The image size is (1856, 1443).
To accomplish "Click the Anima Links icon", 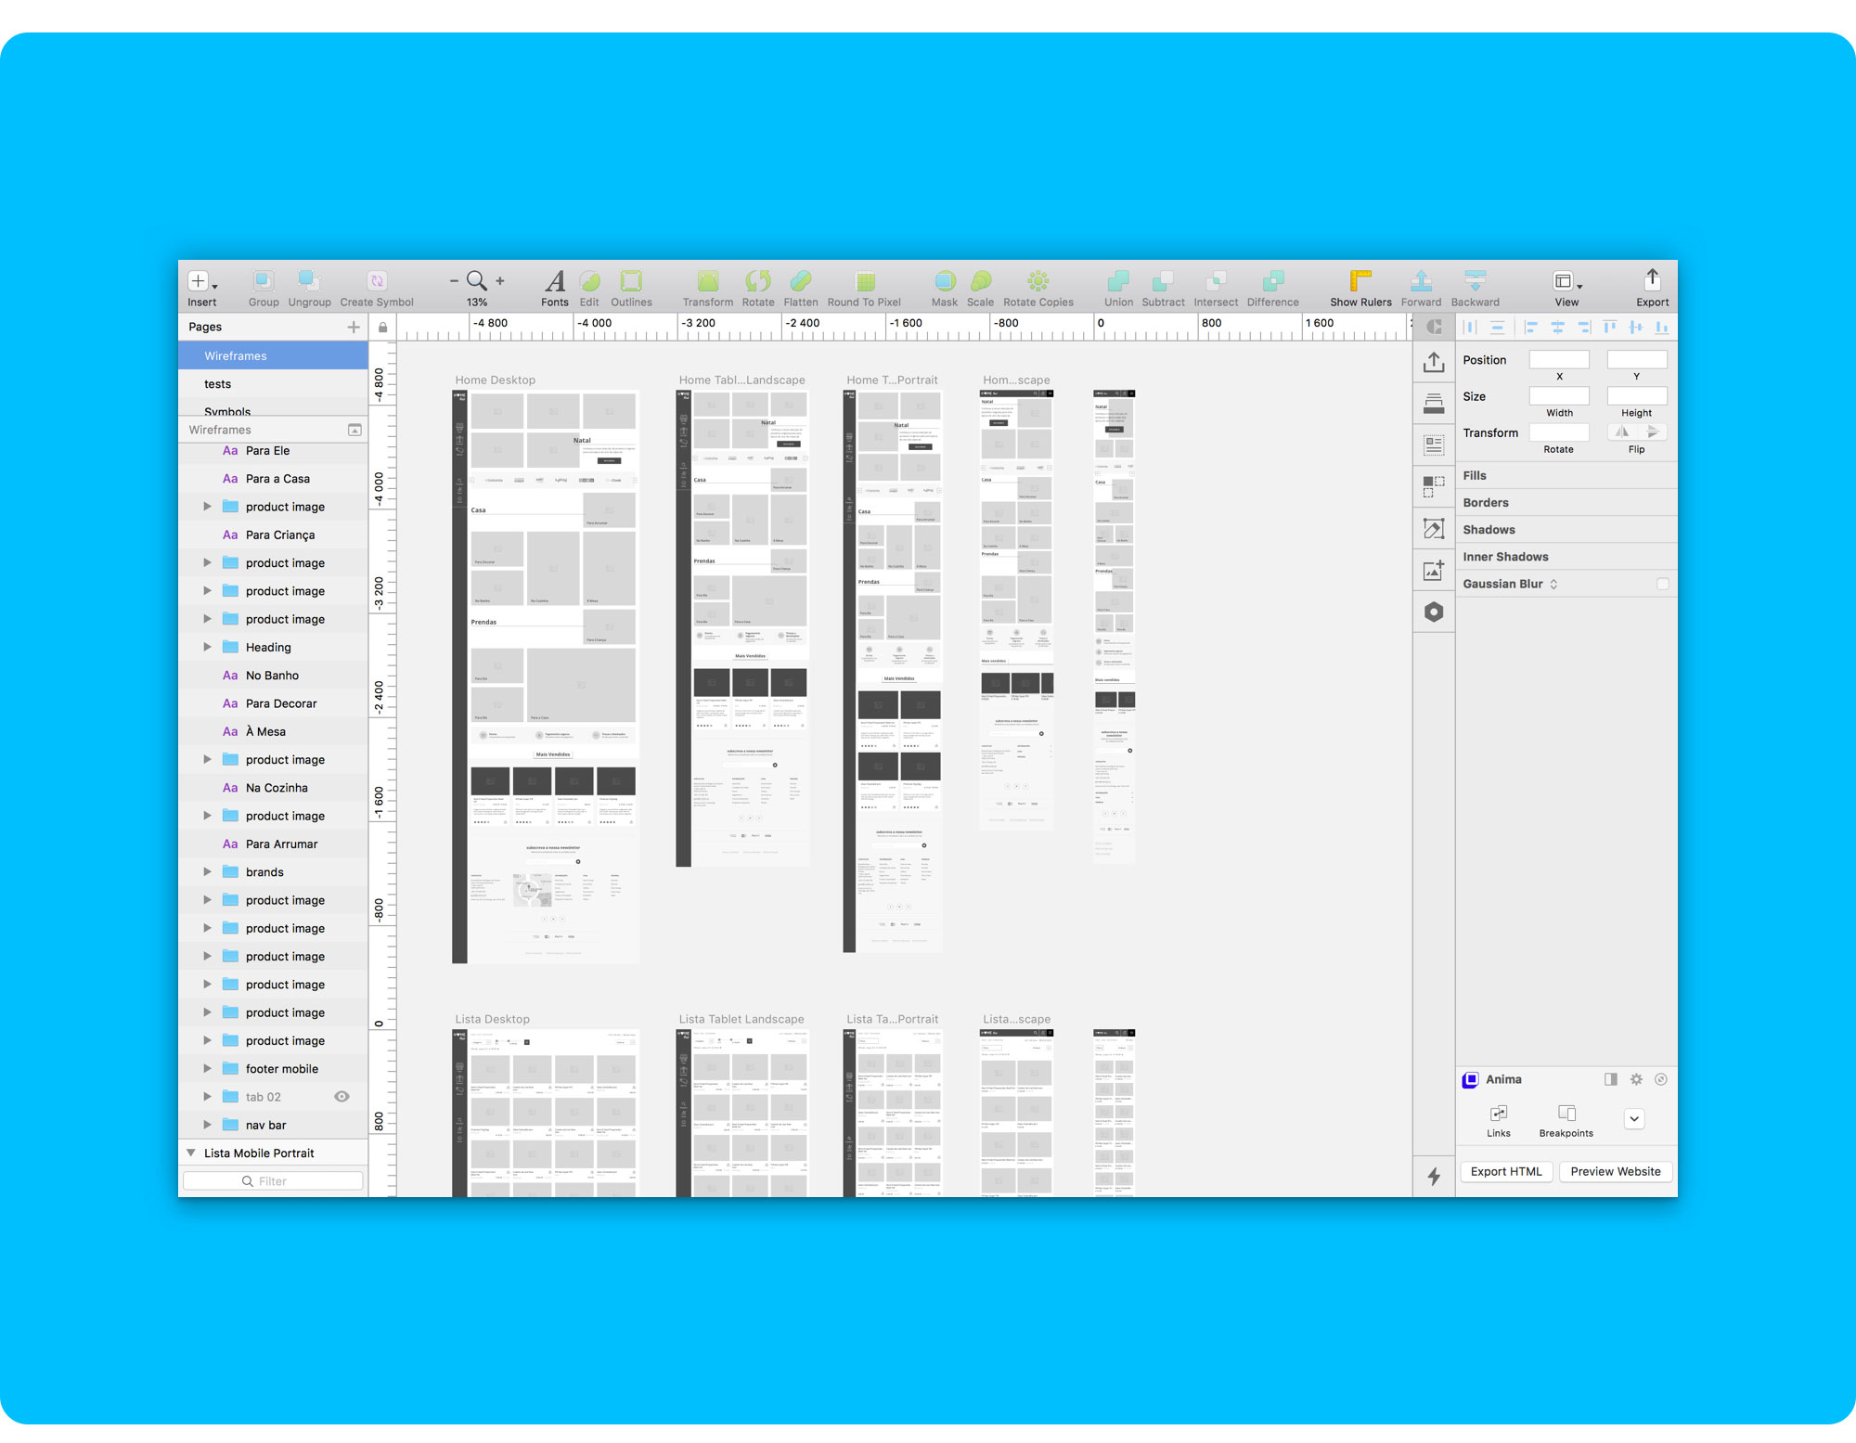I will pos(1499,1114).
